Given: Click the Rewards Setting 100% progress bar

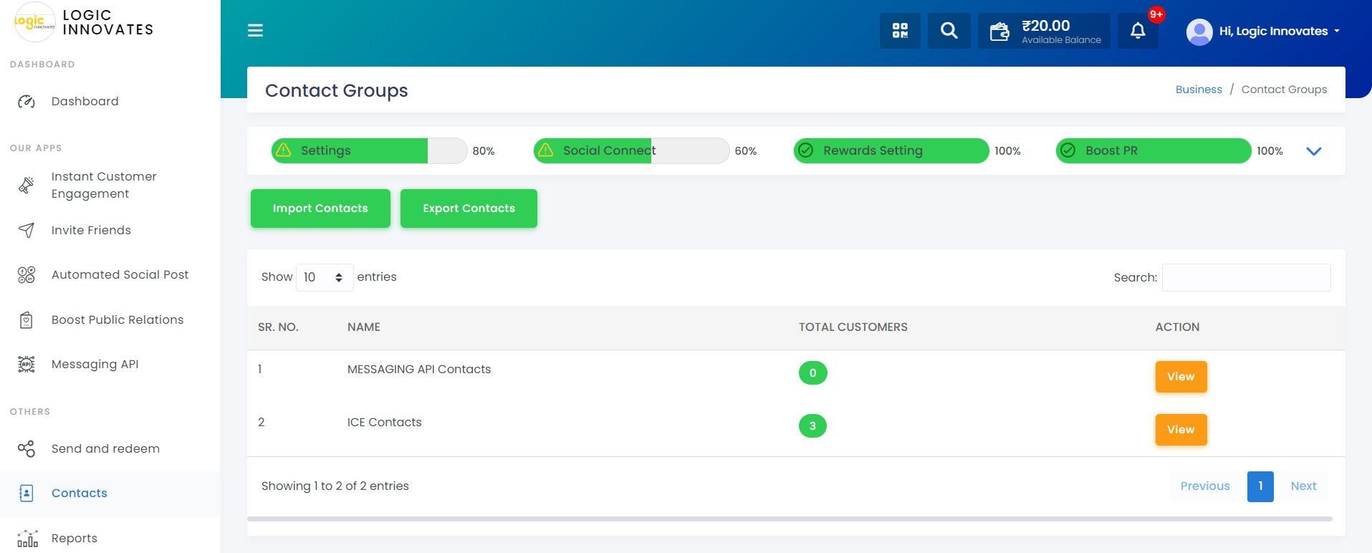Looking at the screenshot, I should (x=891, y=150).
